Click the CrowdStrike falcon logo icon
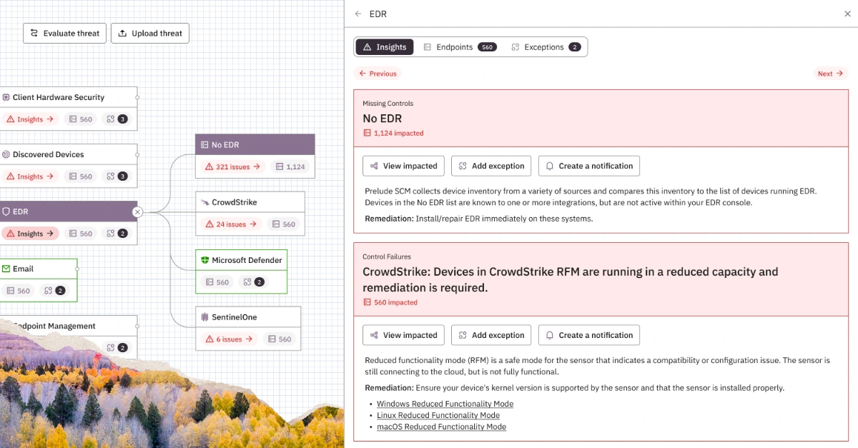The width and height of the screenshot is (858, 448). [204, 202]
